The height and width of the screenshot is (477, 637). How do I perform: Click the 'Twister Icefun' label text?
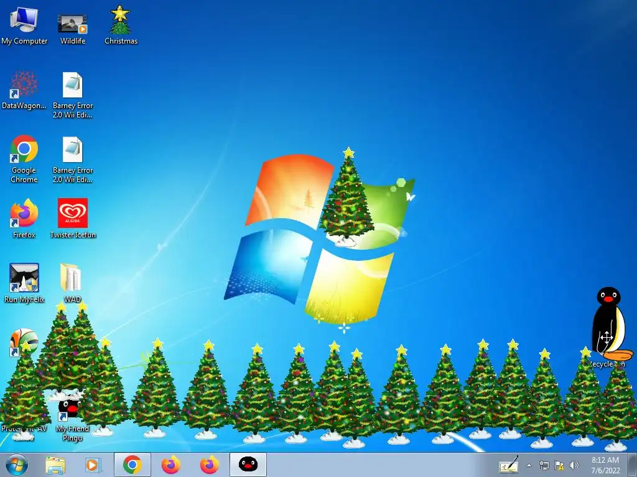coord(73,235)
